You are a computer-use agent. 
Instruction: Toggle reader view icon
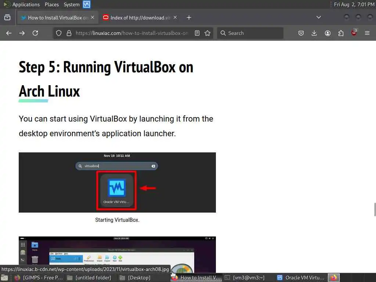pos(197,33)
